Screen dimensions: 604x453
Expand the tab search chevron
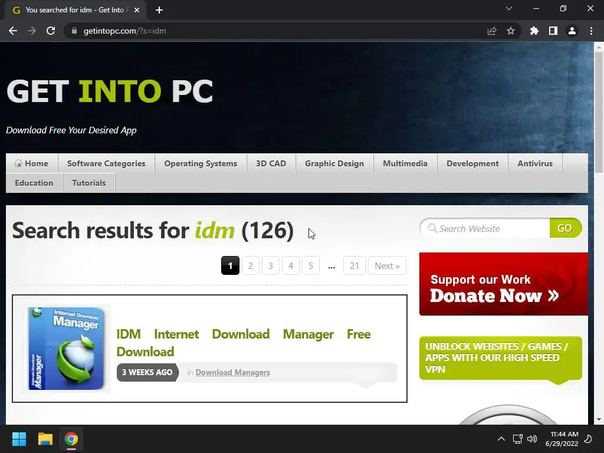(509, 8)
